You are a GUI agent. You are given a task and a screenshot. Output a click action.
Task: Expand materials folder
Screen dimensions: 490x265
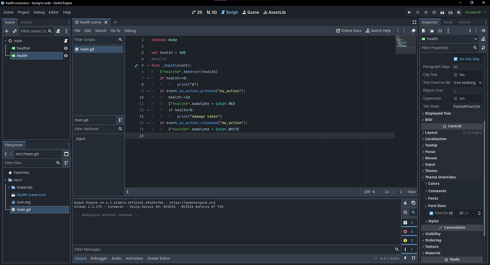[9, 188]
